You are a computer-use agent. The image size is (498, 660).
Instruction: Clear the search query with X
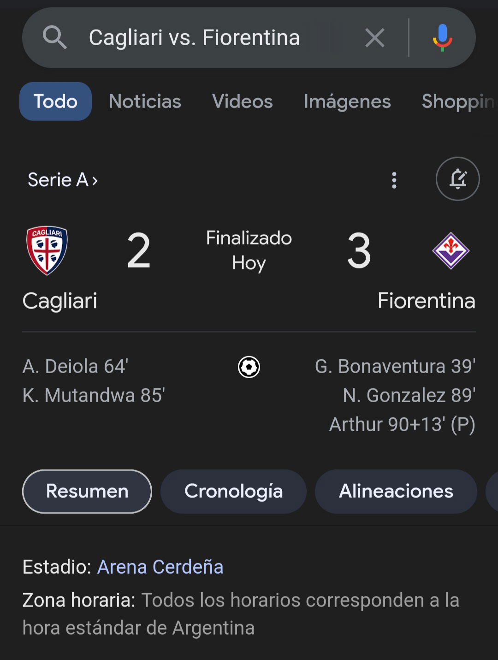point(374,38)
